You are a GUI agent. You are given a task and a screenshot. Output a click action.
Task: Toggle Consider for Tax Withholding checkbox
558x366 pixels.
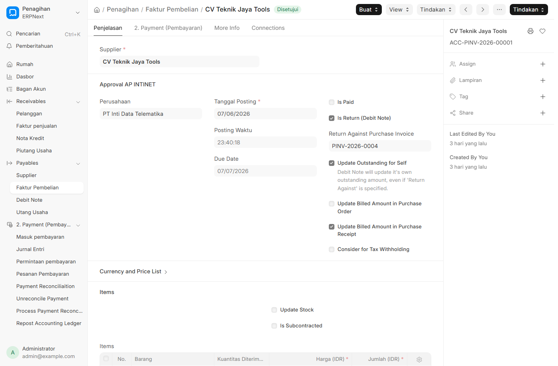click(x=332, y=249)
